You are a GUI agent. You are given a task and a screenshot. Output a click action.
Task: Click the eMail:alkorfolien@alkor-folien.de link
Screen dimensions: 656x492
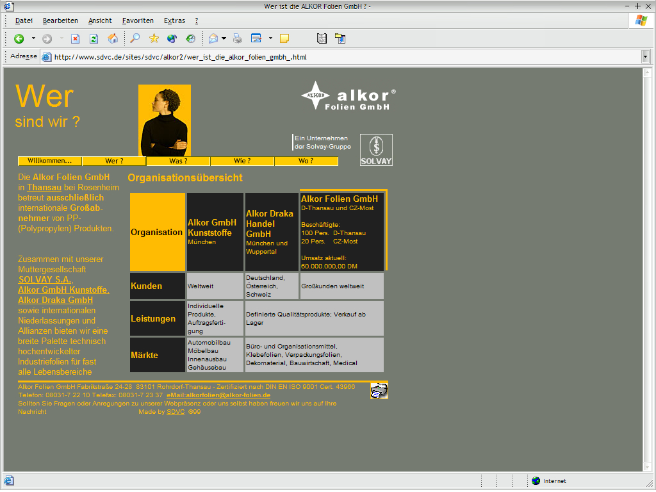point(218,395)
